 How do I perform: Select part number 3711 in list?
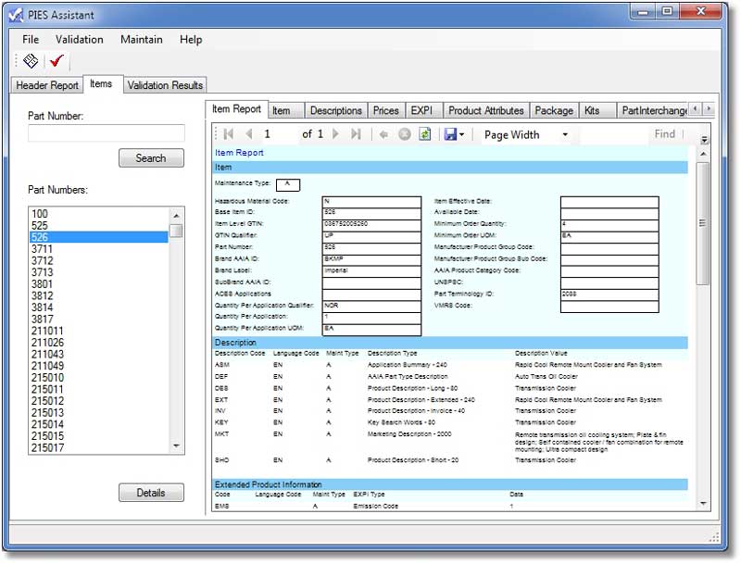[42, 249]
